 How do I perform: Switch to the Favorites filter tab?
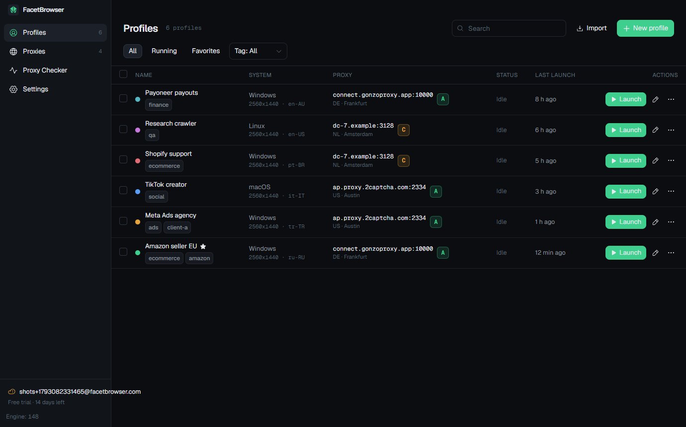206,51
